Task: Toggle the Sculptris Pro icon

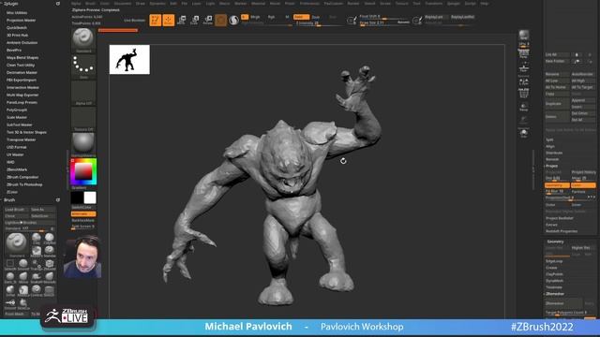Action: pyautogui.click(x=233, y=20)
